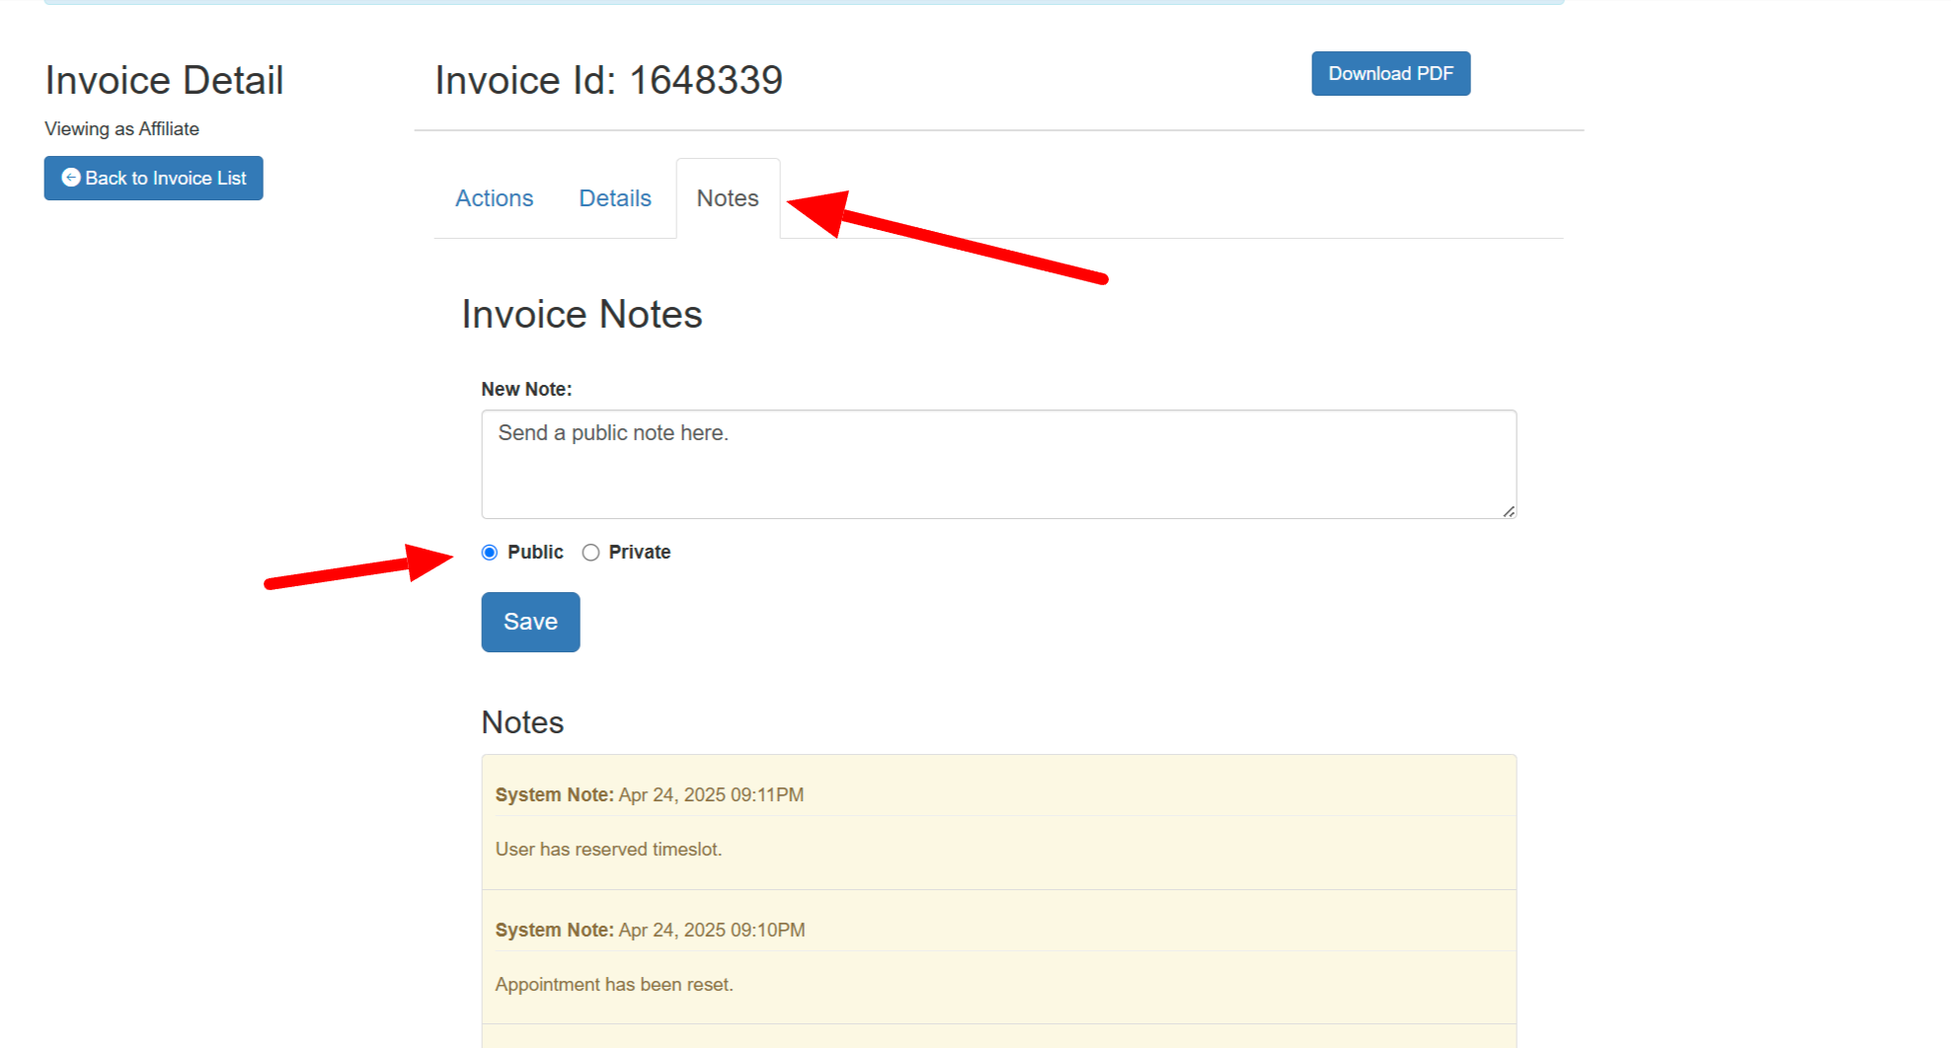This screenshot has height=1048, width=1951.
Task: Click the Public option label text
Action: [x=535, y=553]
